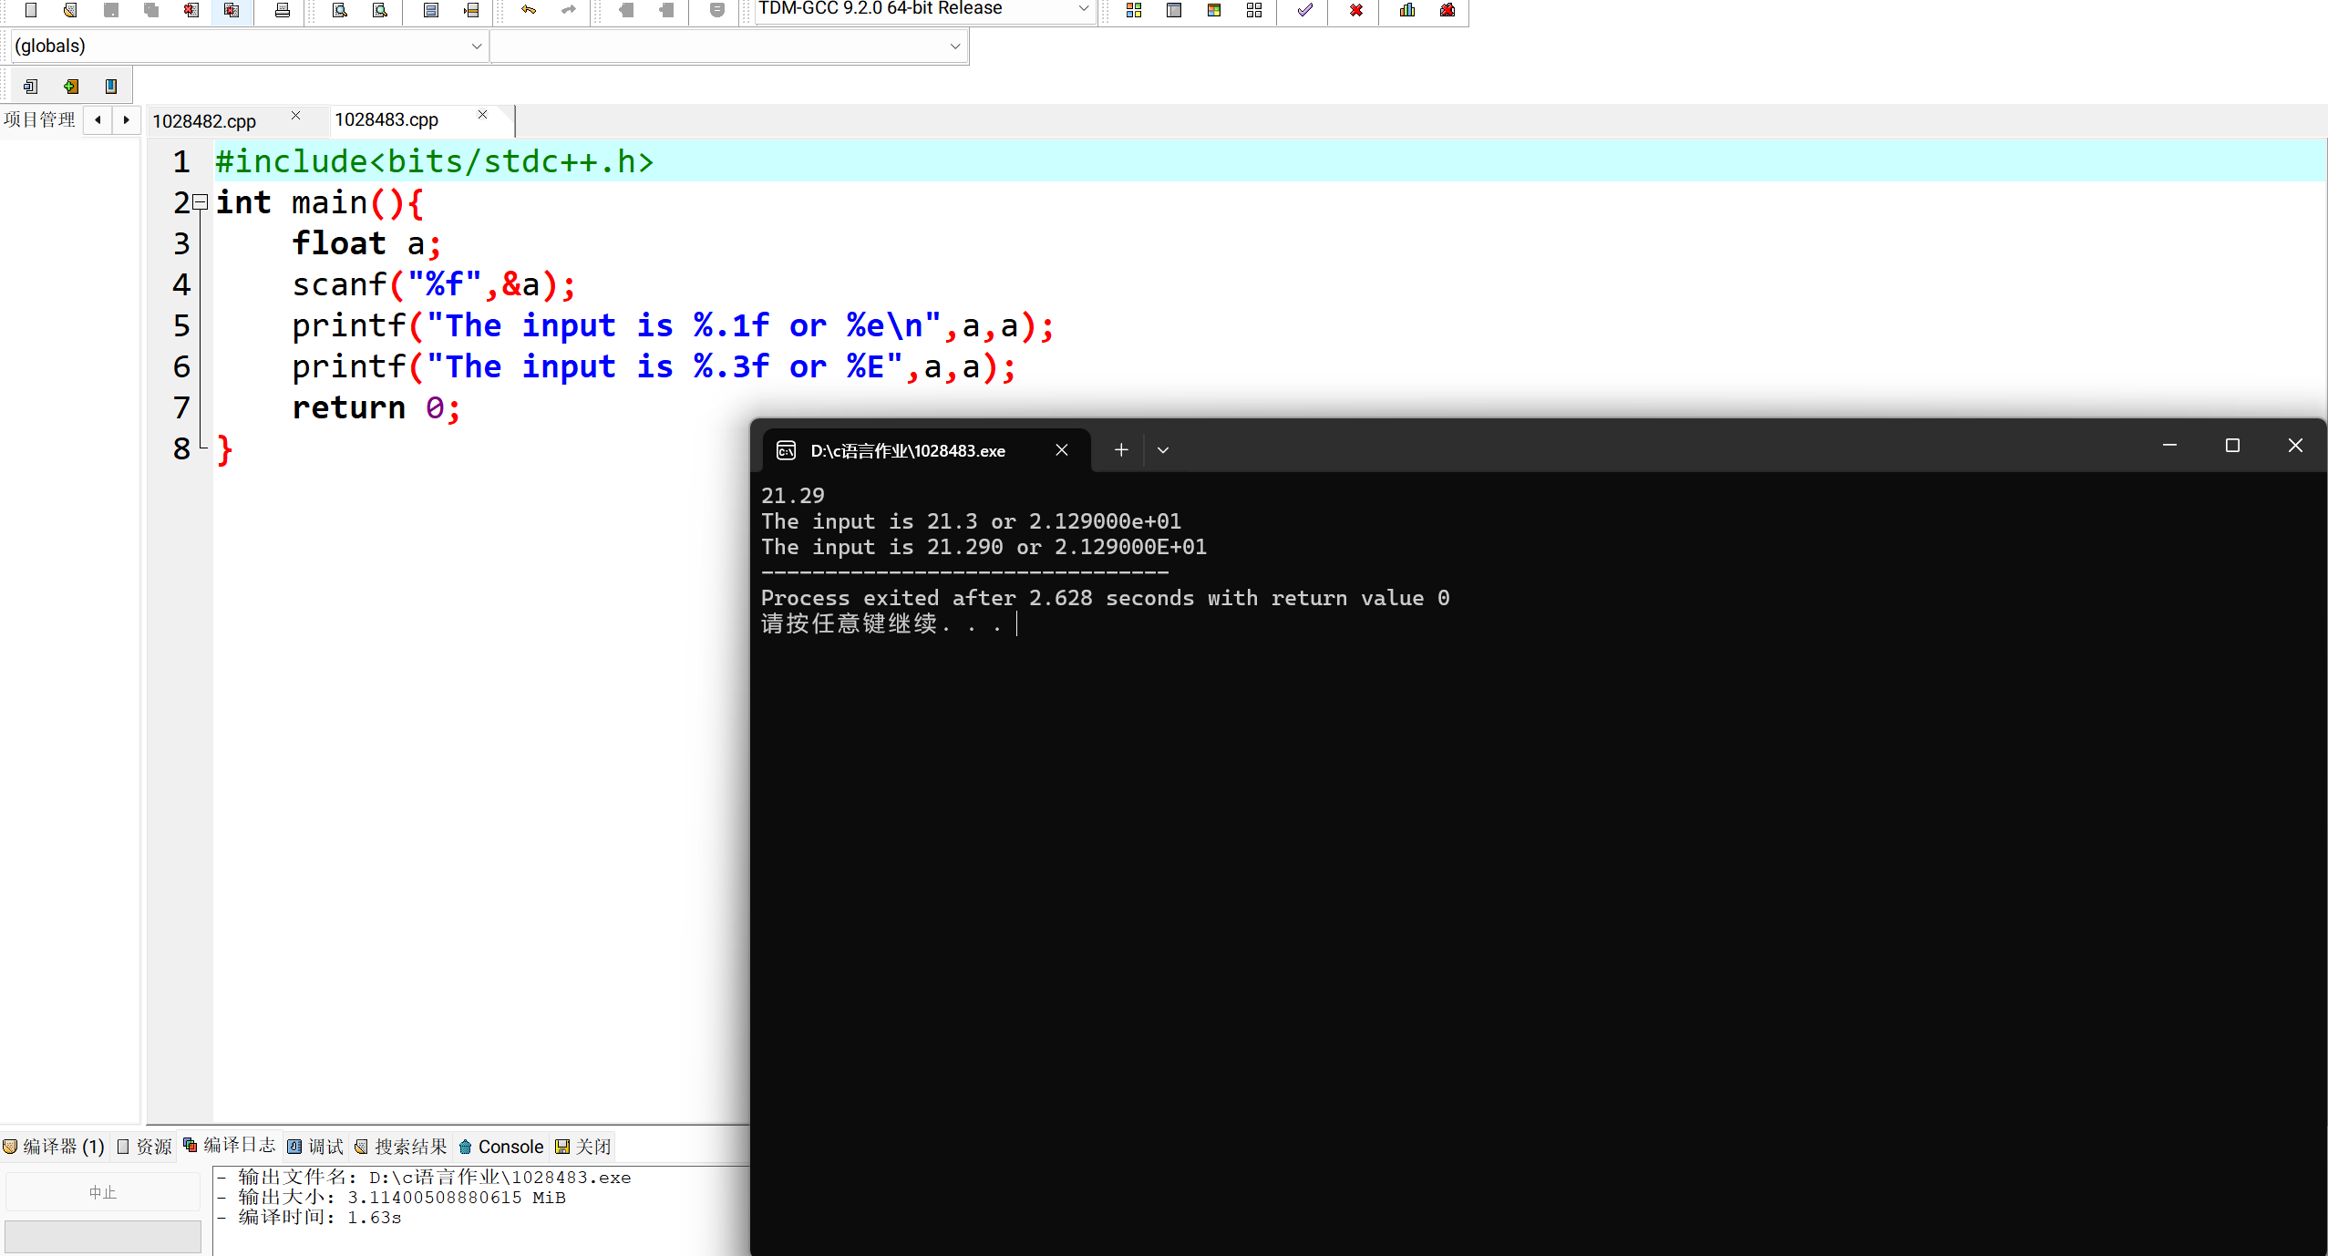Click the Find magnifier icon

pos(339,10)
